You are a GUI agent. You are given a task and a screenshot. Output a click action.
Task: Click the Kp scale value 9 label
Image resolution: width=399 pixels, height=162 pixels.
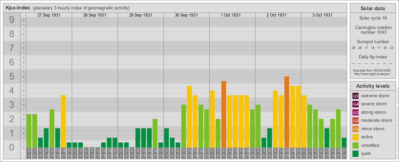12,20
